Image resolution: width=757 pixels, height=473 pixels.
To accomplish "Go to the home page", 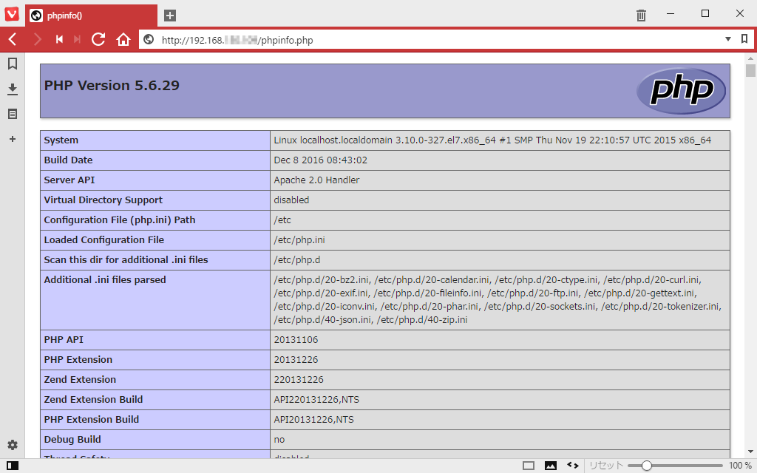I will click(x=123, y=40).
